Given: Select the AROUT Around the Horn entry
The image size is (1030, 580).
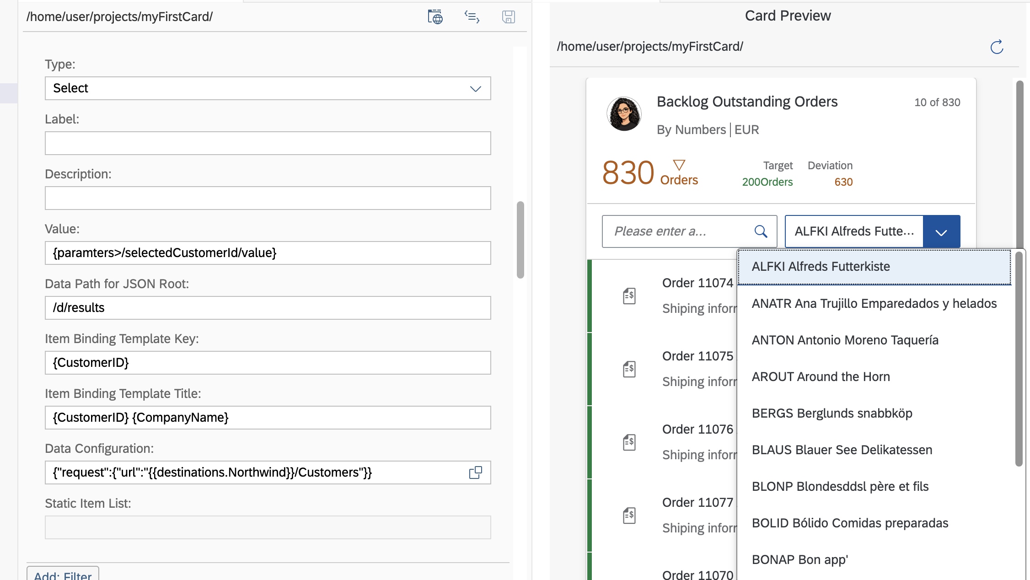Looking at the screenshot, I should pos(821,376).
